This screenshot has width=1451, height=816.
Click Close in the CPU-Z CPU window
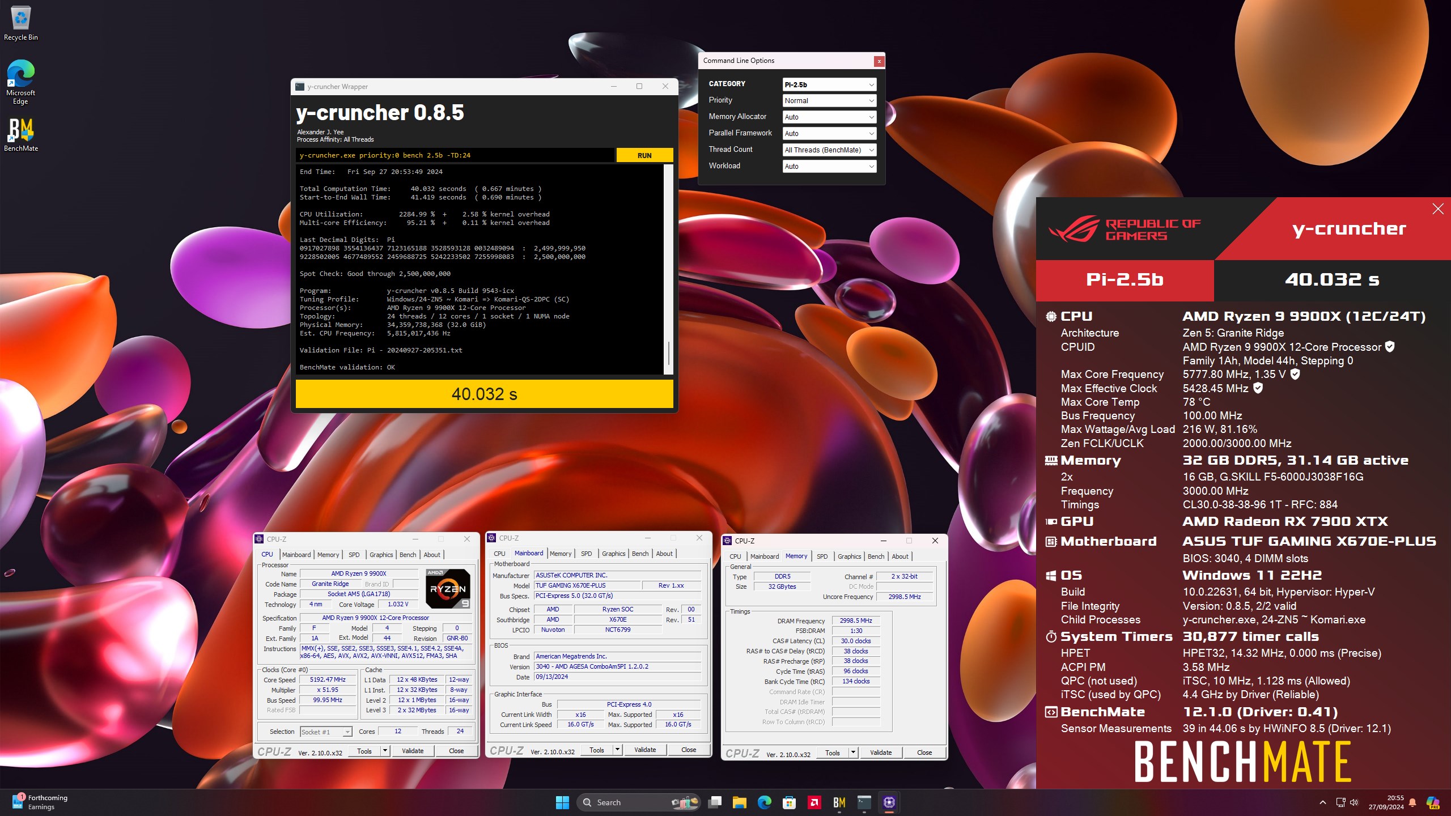456,751
